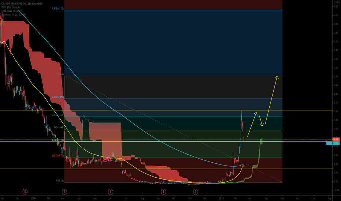
Task: Click the -0.00 price axis label
Action: tap(336, 190)
